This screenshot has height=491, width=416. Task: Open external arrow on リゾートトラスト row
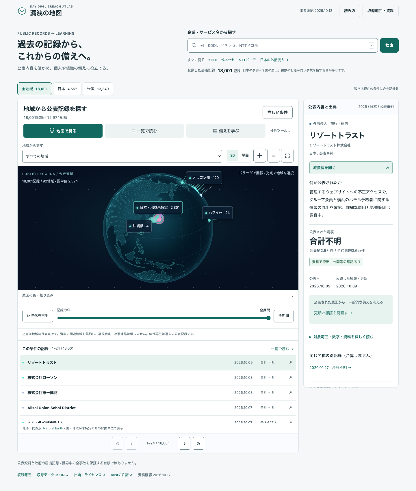tap(290, 363)
